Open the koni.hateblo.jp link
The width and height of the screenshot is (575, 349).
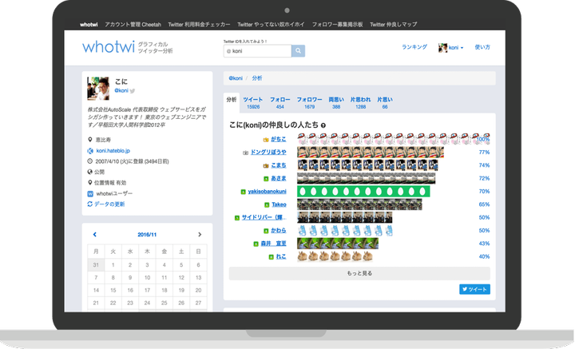coord(113,151)
